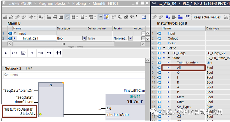Collapse the Static section in InstLiftProDiagFB
Image resolution: width=230 pixels, height=122 pixels.
coord(164,48)
